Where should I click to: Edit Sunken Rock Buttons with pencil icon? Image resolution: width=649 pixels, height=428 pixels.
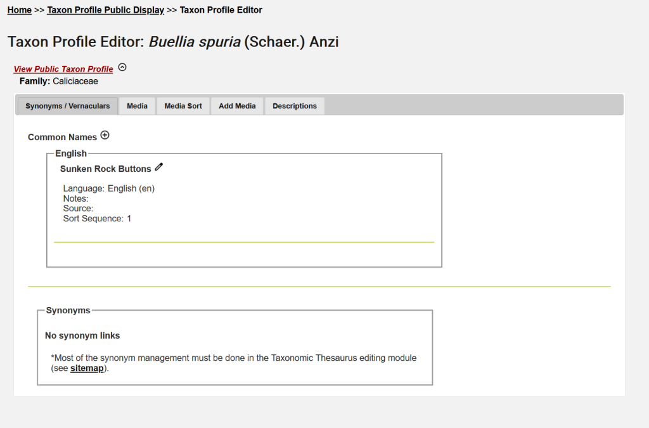[159, 167]
